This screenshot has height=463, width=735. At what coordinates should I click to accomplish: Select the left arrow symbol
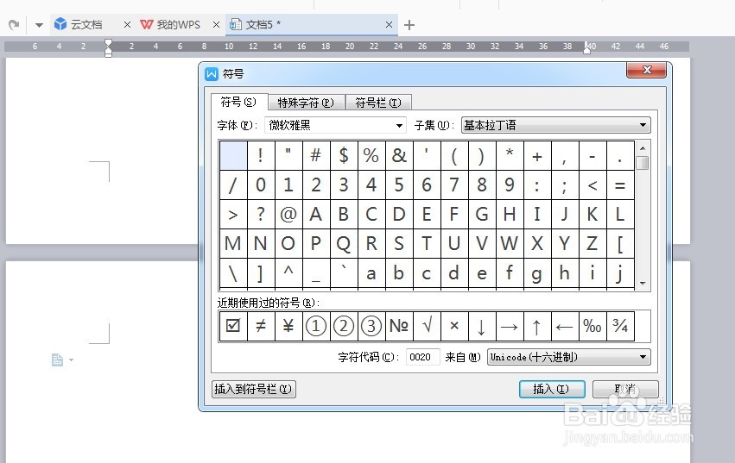pyautogui.click(x=565, y=326)
